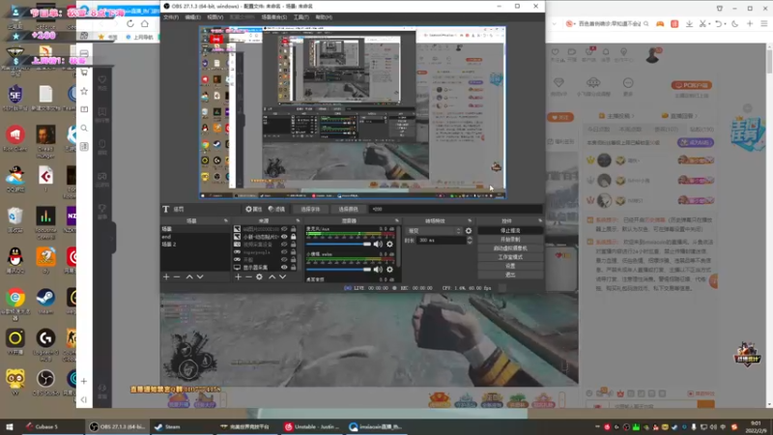
Task: Reload page in the browser window
Action: 130,23
